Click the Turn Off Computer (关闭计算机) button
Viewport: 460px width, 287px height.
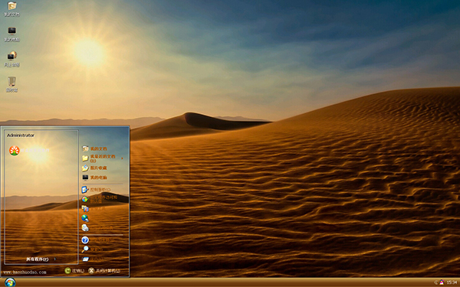[x=104, y=271]
